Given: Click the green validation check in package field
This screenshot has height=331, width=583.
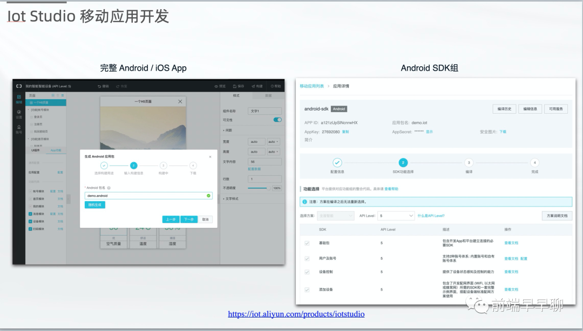Looking at the screenshot, I should pos(208,195).
